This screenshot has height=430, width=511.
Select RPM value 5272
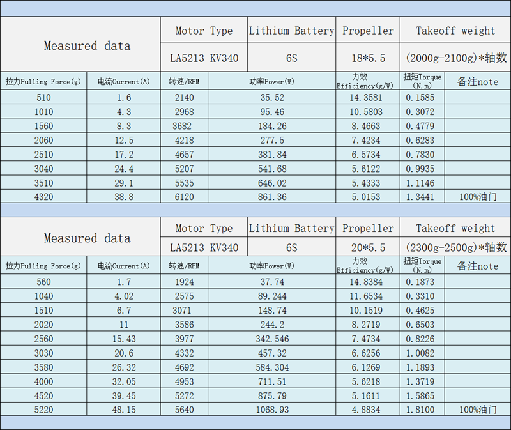tap(184, 395)
